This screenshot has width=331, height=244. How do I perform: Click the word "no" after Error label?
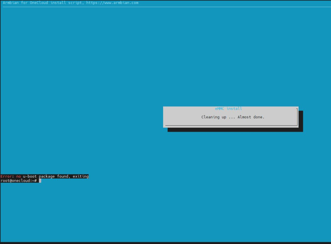pyautogui.click(x=19, y=176)
